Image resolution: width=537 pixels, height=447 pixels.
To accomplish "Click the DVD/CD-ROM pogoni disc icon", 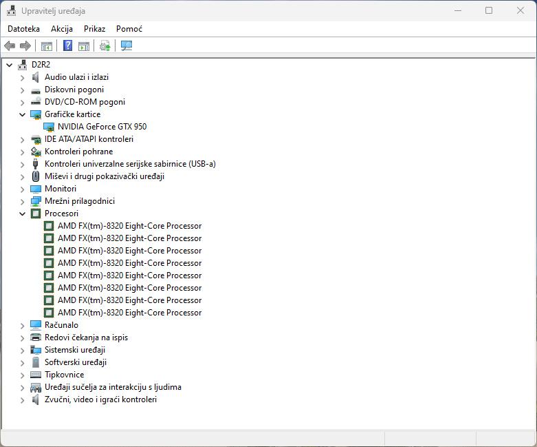I will pyautogui.click(x=36, y=101).
